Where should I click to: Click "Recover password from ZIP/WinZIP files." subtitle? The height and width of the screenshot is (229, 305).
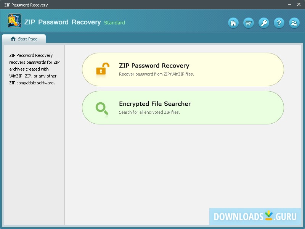click(156, 74)
